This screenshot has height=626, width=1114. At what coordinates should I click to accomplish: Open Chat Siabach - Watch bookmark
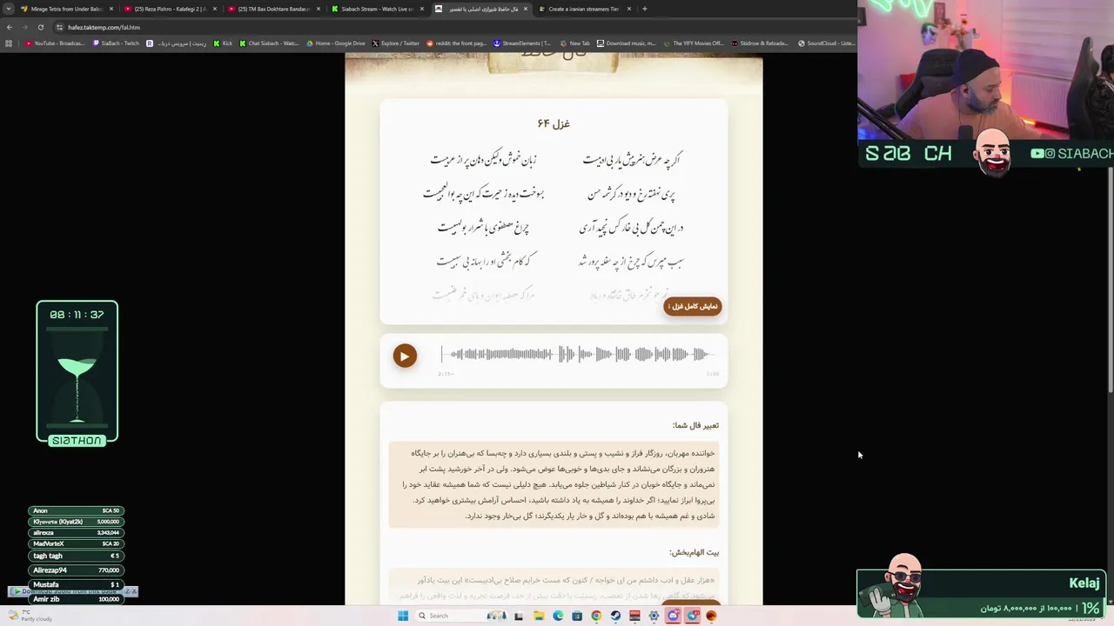269,43
